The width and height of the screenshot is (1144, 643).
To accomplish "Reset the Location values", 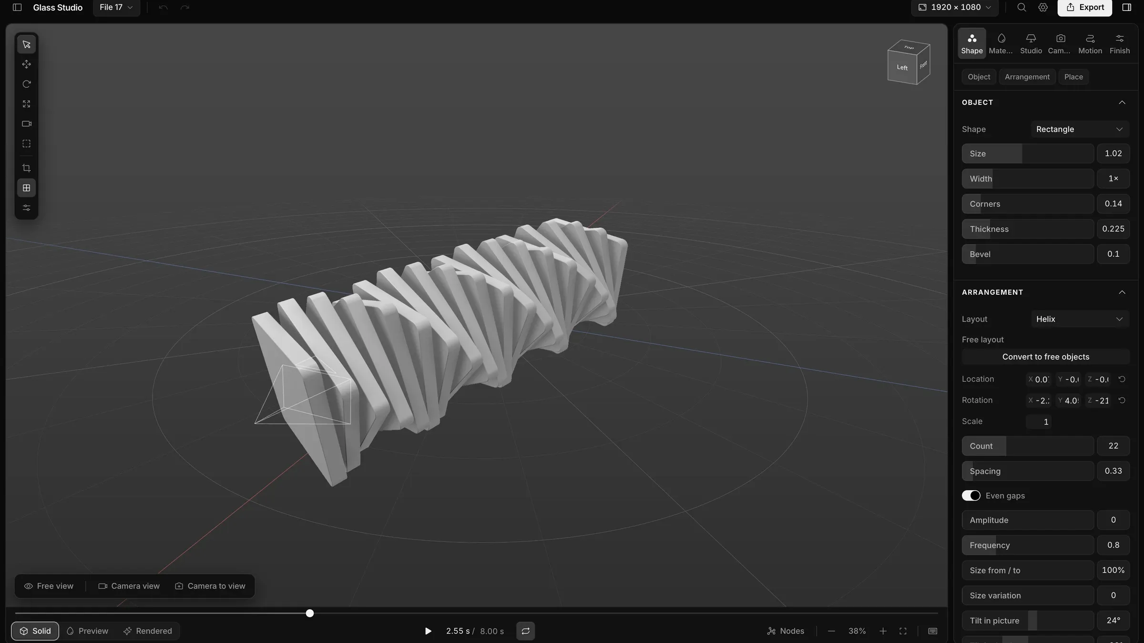I will click(1122, 379).
